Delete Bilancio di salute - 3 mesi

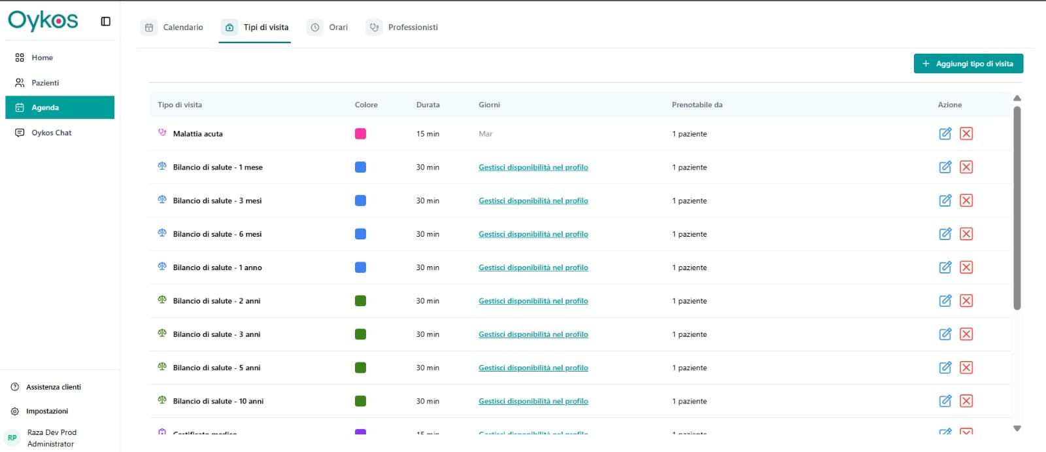966,200
